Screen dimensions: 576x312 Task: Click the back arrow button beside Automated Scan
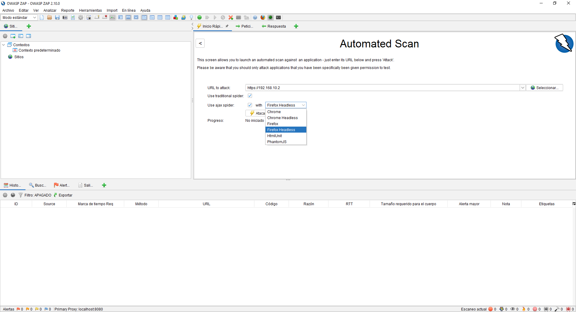pos(200,43)
